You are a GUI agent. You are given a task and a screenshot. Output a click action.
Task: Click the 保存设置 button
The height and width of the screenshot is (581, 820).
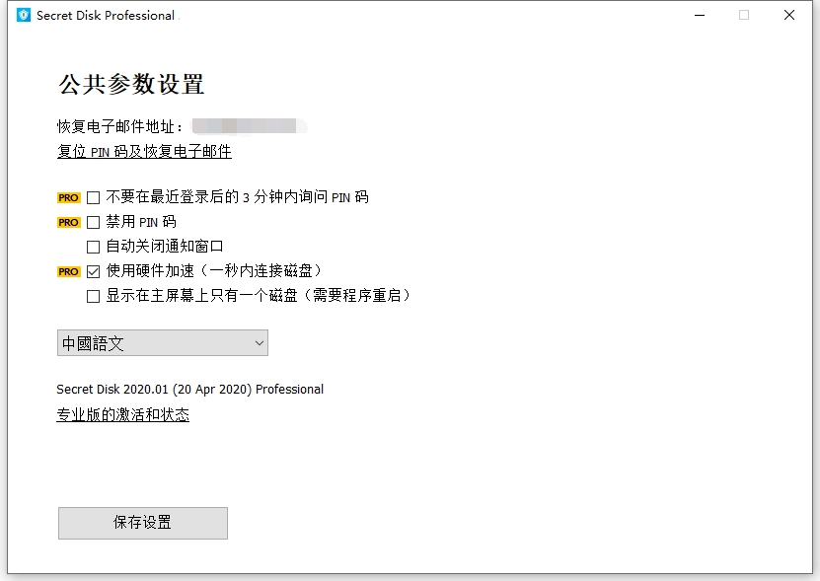tap(143, 523)
